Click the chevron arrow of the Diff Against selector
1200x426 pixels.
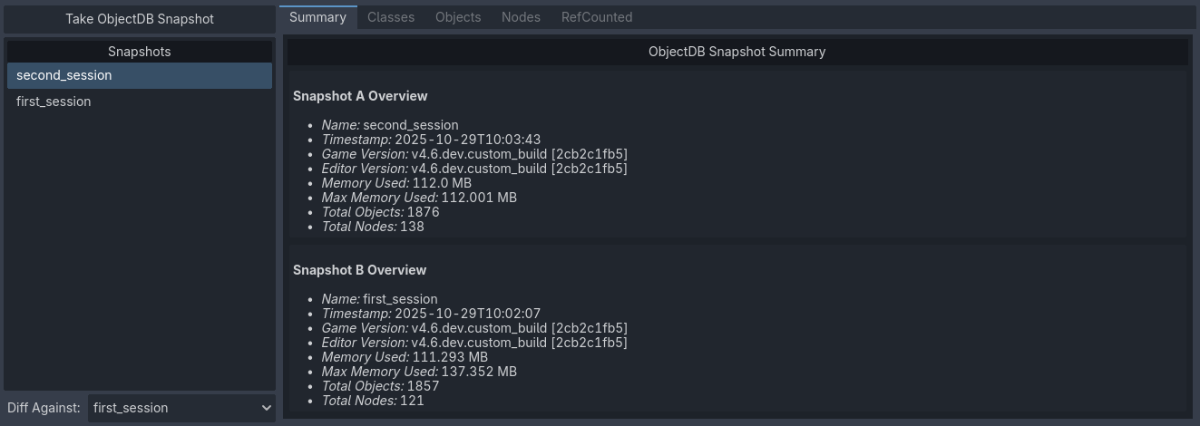pyautogui.click(x=266, y=408)
